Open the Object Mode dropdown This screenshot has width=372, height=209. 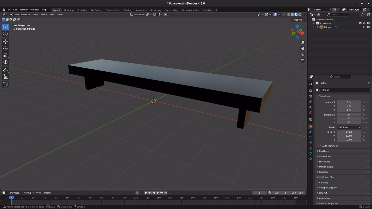pos(20,15)
